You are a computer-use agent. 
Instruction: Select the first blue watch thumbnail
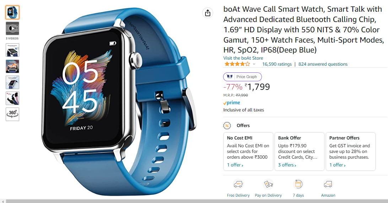[x=12, y=12]
